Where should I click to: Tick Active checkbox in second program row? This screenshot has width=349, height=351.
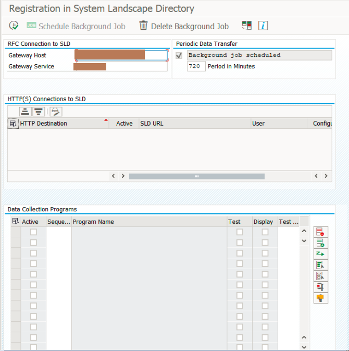pyautogui.click(x=33, y=243)
